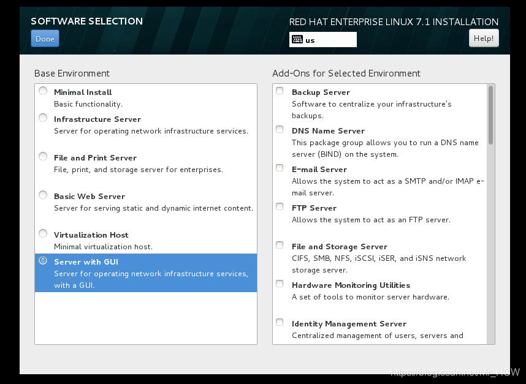
Task: Enable the FTP Server checkbox
Action: 280,206
